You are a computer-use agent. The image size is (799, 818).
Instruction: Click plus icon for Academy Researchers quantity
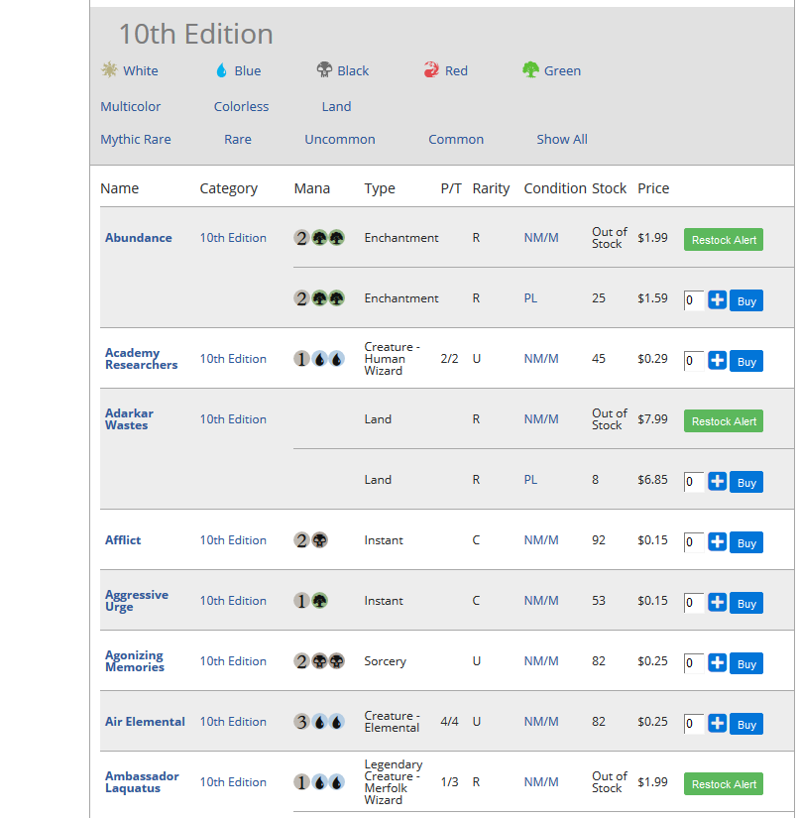coord(718,361)
